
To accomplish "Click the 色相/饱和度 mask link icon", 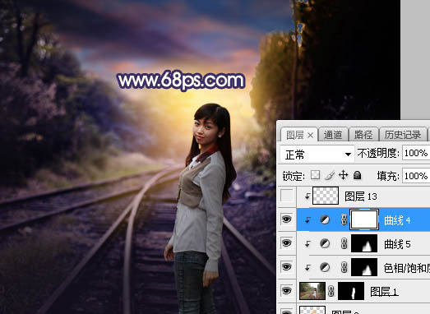I will tap(344, 267).
